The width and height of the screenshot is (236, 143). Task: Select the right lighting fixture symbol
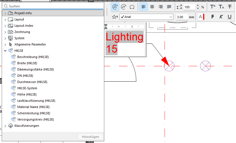(x=205, y=66)
